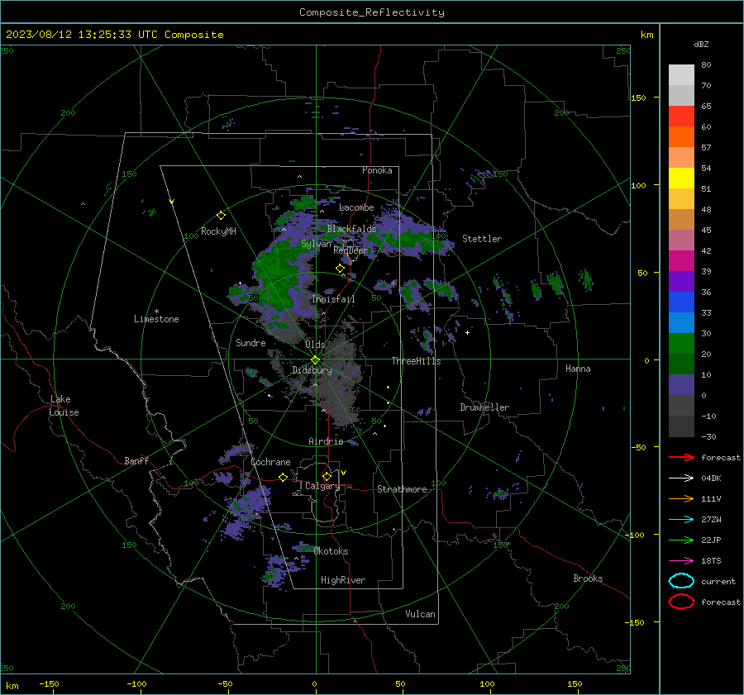This screenshot has width=744, height=695.
Task: Click the Brooks town label
Action: pos(588,578)
